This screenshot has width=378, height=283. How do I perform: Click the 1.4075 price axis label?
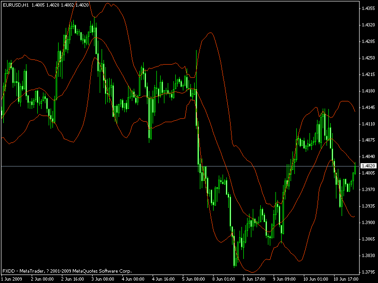[369, 140]
